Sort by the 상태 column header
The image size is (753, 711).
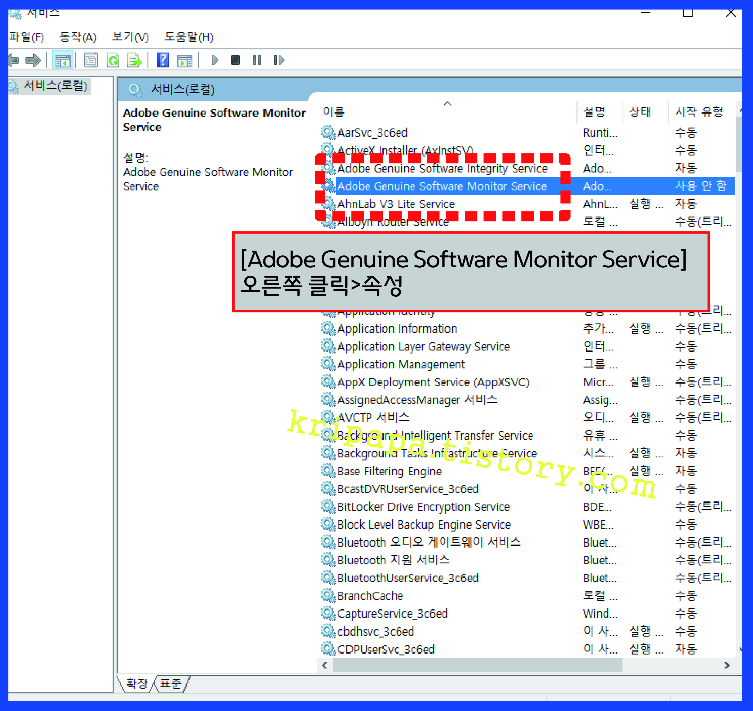(646, 112)
